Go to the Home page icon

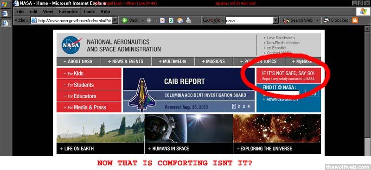pos(180,20)
